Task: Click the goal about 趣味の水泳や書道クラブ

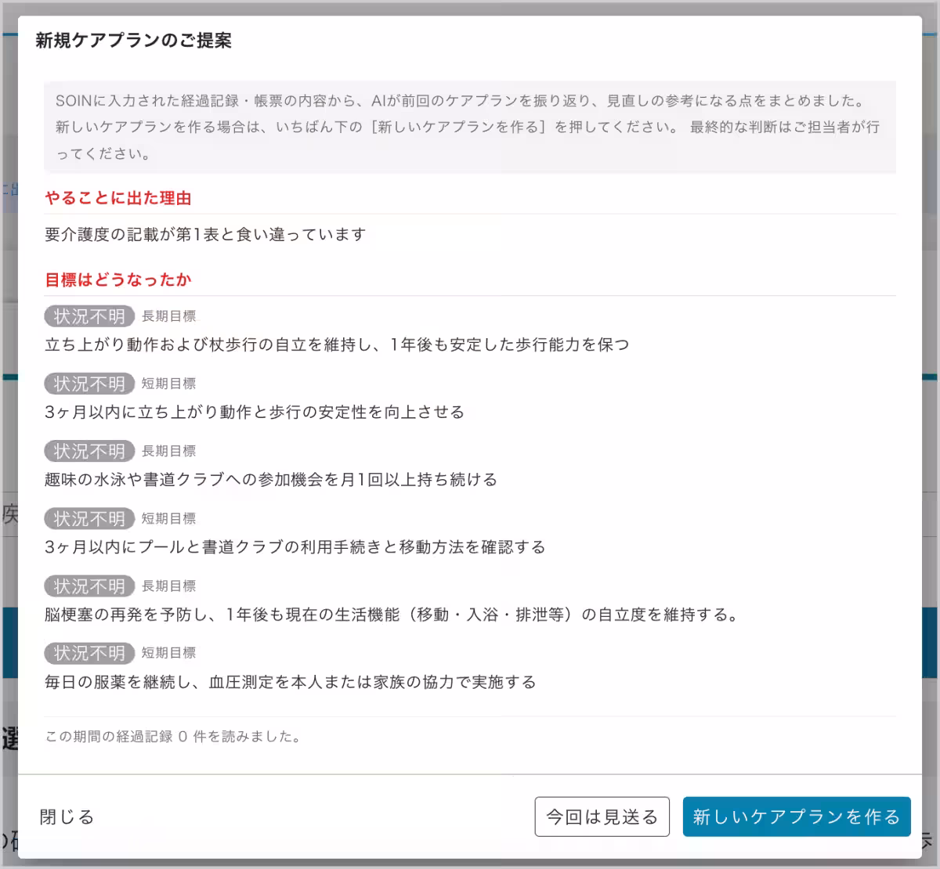Action: pyautogui.click(x=271, y=479)
